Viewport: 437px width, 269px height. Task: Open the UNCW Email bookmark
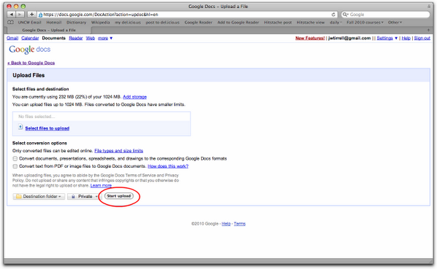(29, 22)
